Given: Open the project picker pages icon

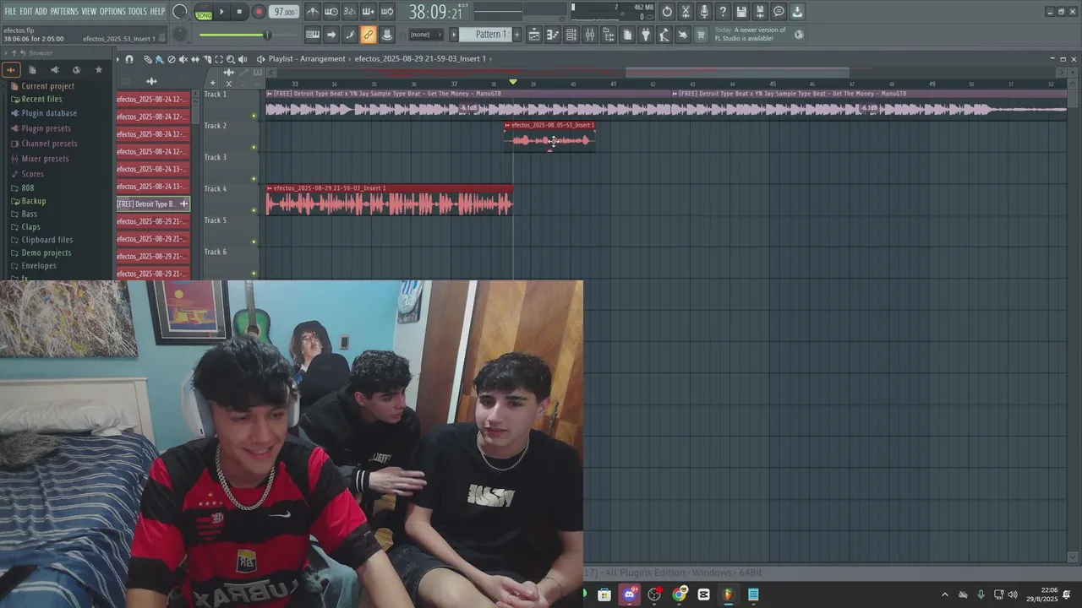Looking at the screenshot, I should [x=627, y=35].
